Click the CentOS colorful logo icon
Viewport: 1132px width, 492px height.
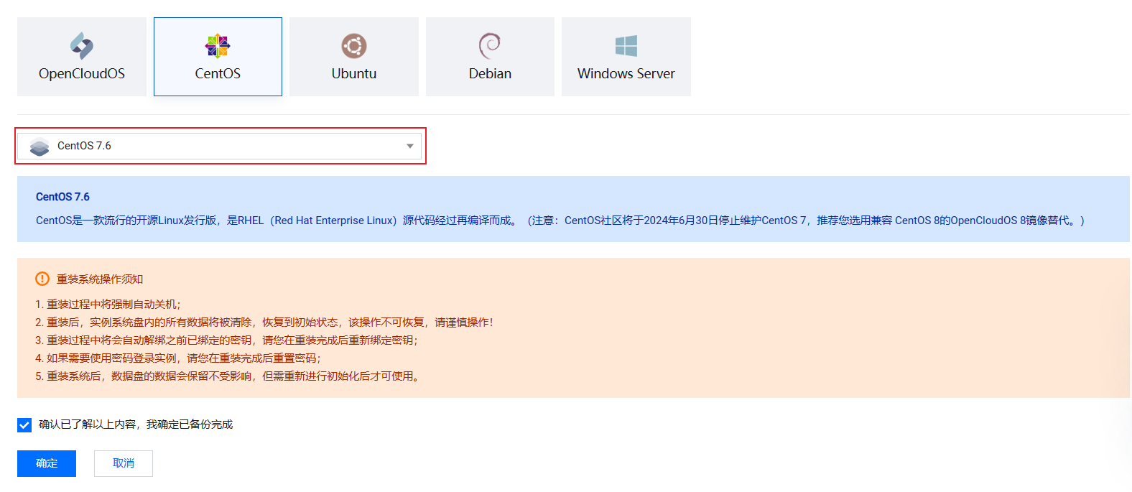tap(218, 46)
